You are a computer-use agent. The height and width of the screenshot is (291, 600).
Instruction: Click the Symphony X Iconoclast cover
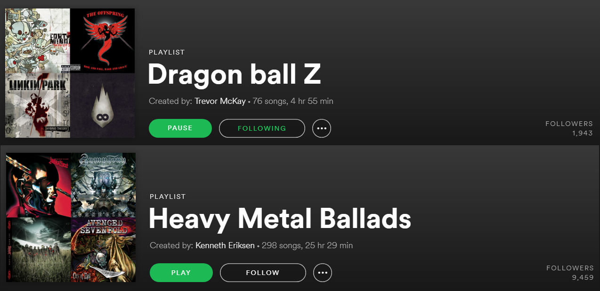(103, 185)
